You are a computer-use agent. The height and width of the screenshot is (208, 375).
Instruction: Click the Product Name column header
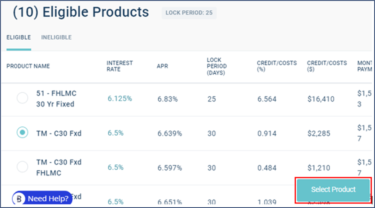tap(28, 66)
